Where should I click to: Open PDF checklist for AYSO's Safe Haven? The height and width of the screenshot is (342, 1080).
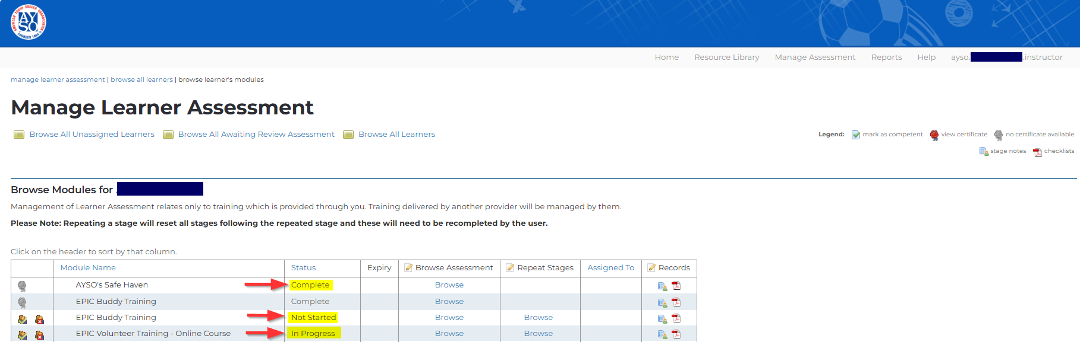(x=676, y=286)
